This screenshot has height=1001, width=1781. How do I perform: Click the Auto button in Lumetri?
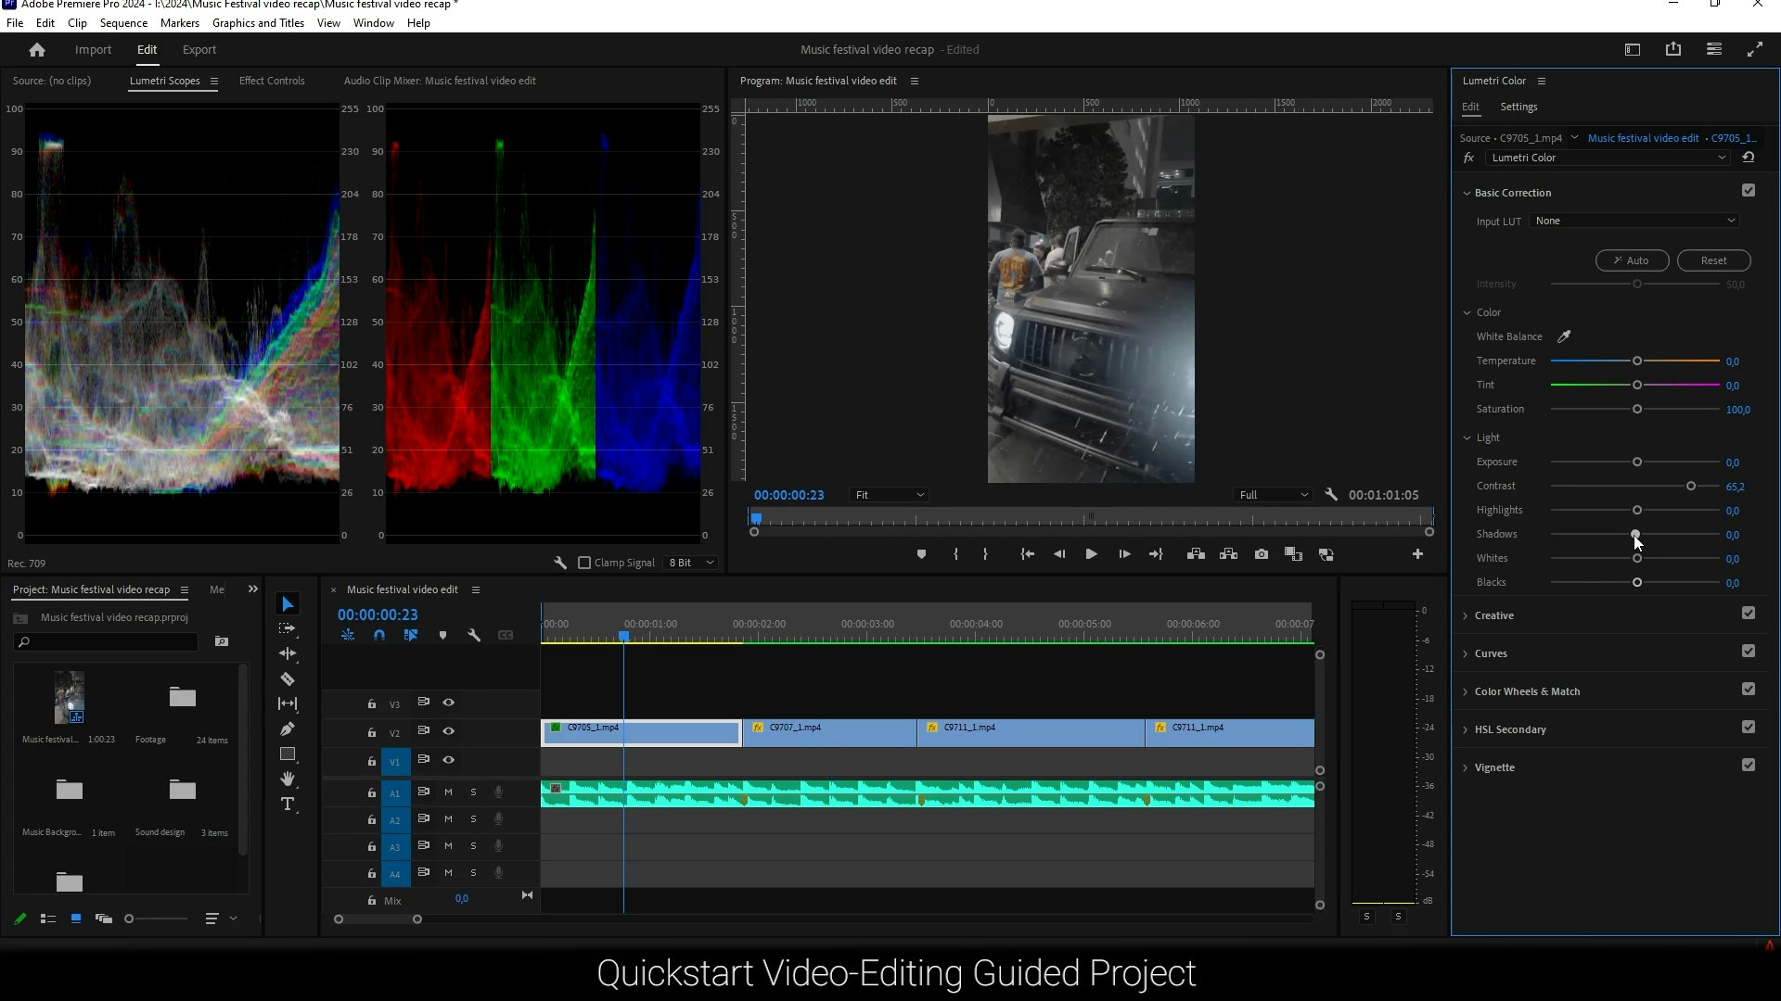click(1632, 260)
